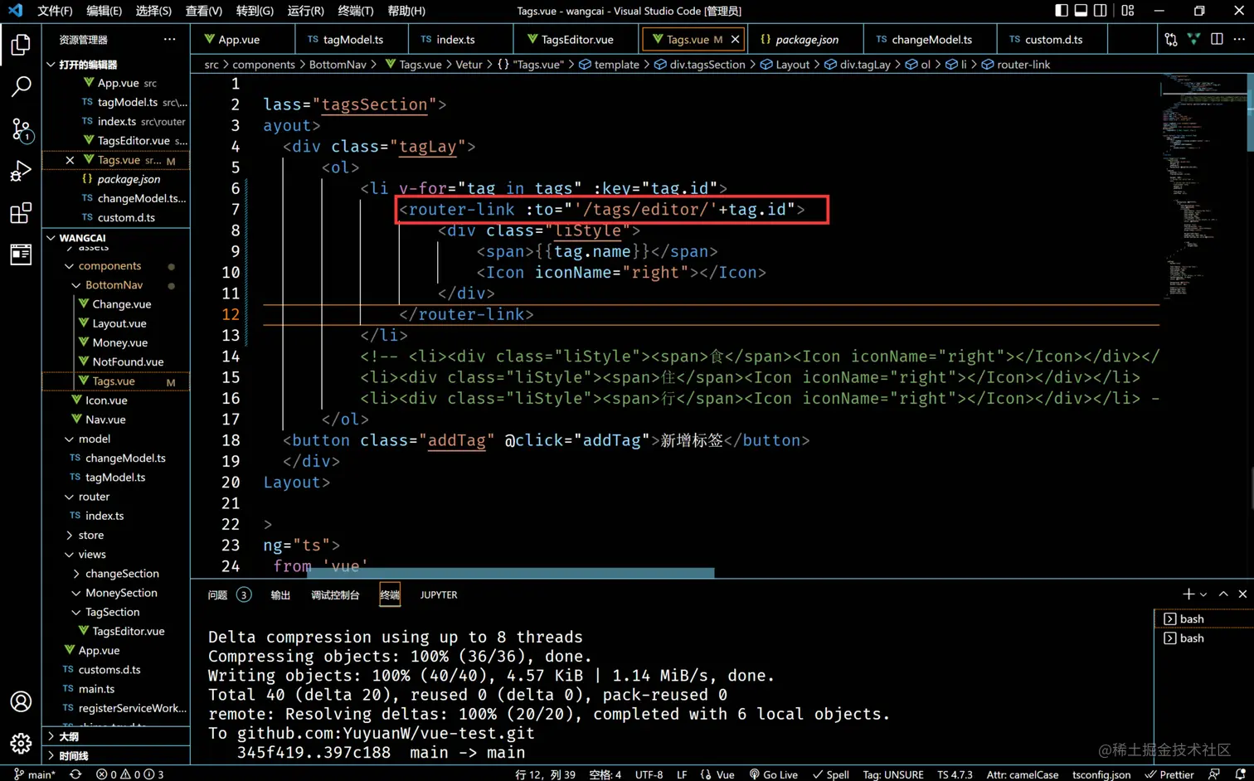The image size is (1254, 781).
Task: Change language mode from Vue
Action: (725, 774)
